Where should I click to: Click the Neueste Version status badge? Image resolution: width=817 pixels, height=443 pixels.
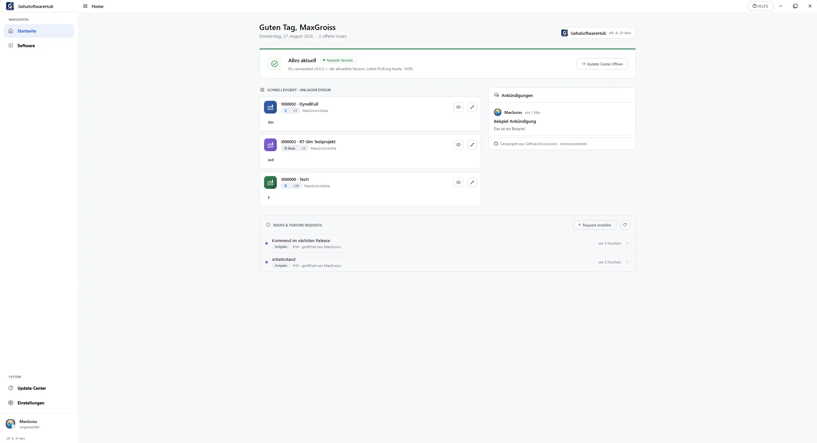tap(338, 60)
